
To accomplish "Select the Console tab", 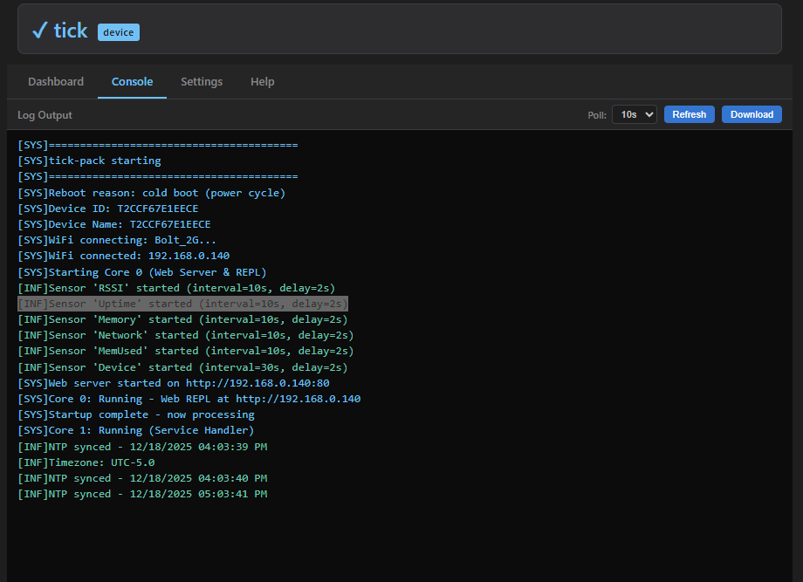I will [x=132, y=82].
